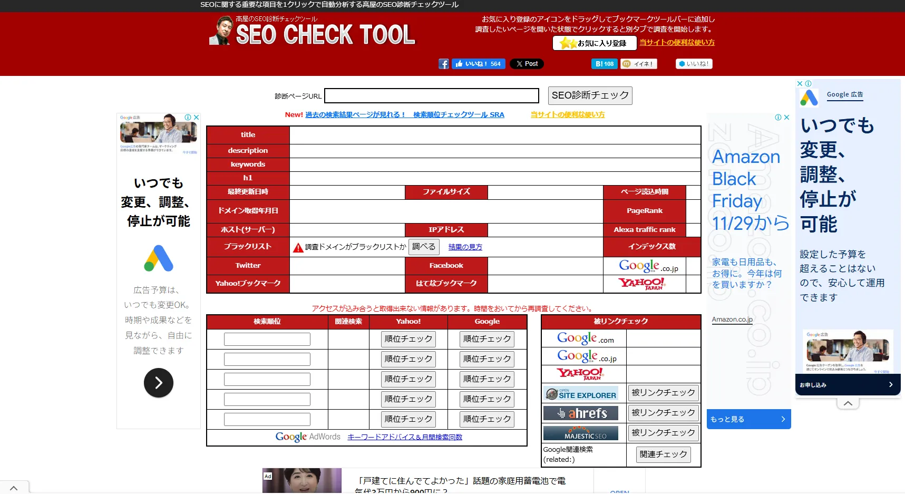905x494 pixels.
Task: Like the page with the Facebook いいね 564 button
Action: click(479, 64)
